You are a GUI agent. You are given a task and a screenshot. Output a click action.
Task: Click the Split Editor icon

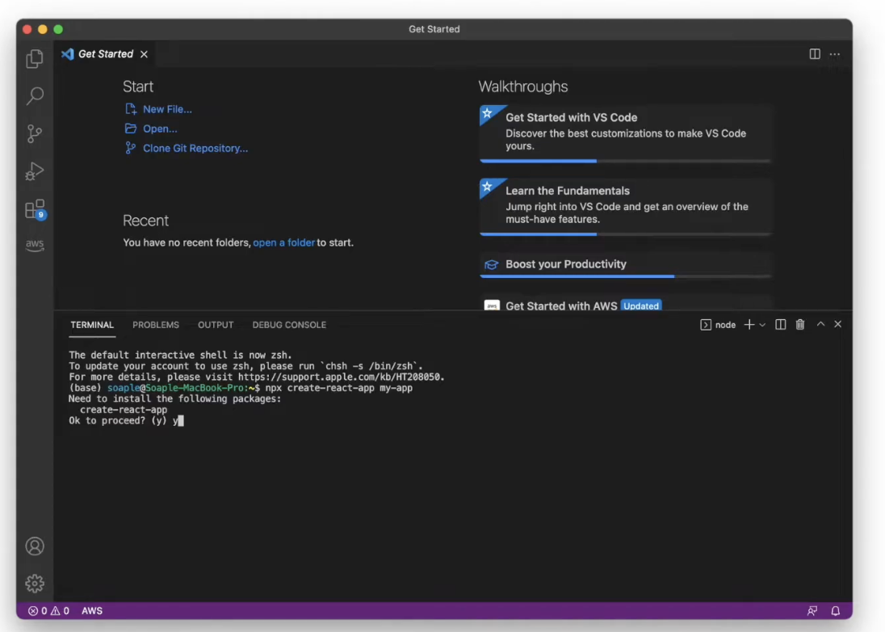click(x=816, y=53)
